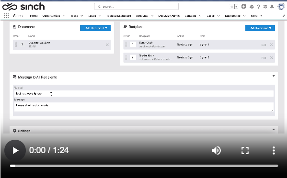Open the Contacts tab
Image resolution: width=287 pixels, height=178 pixels.
190,16
